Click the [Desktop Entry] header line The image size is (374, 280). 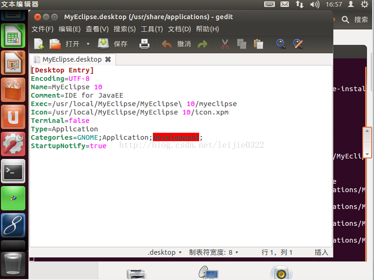62,71
